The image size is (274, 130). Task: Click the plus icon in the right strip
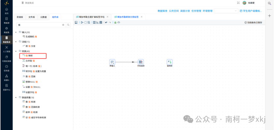(x=269, y=16)
